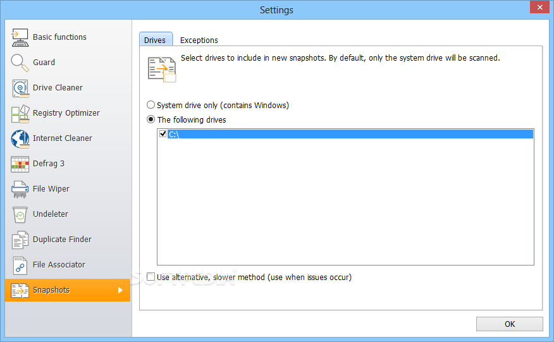Enable the alternative, slower method checkbox
Viewport: 554px width, 342px height.
point(151,277)
